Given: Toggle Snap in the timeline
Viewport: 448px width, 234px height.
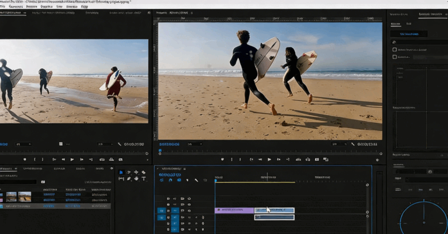Looking at the screenshot, I should 170,180.
